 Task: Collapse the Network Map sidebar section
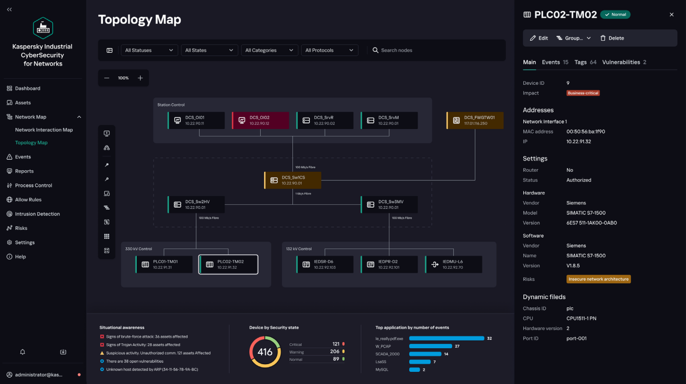pos(79,117)
